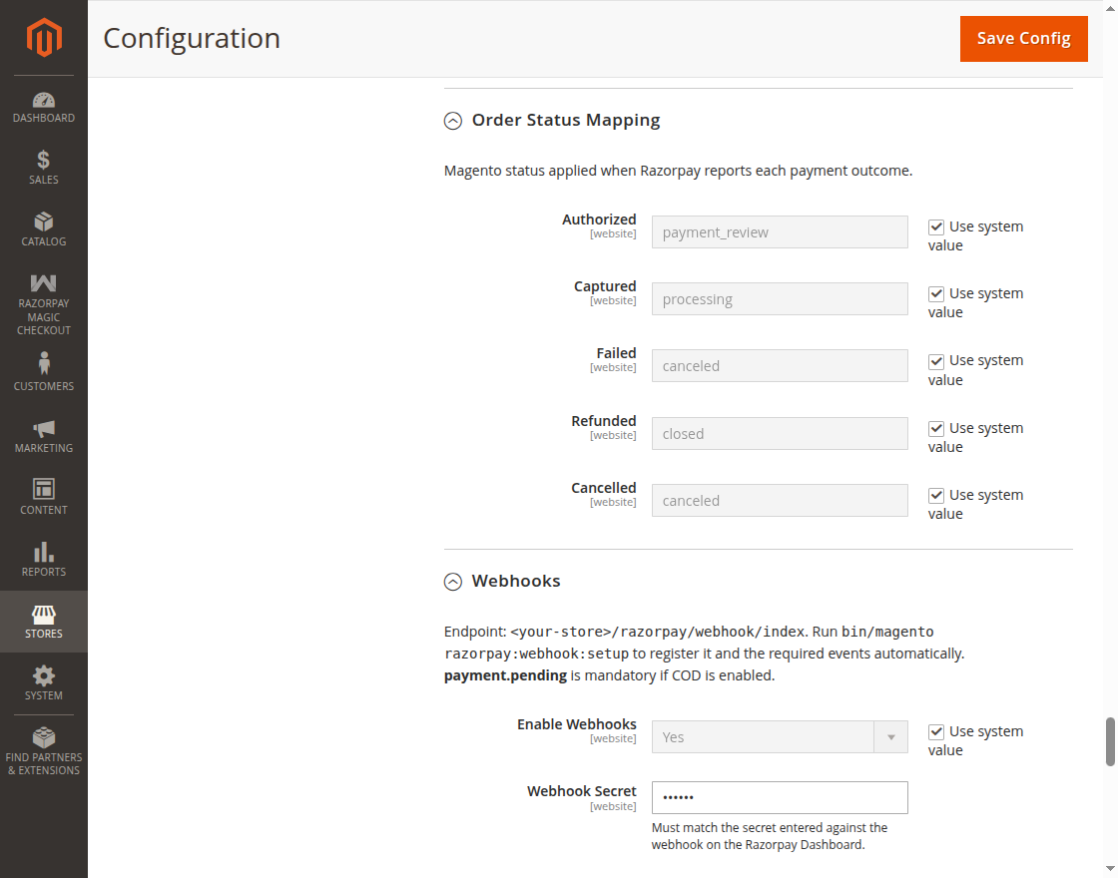Click the 'Magento status applied' description text
This screenshot has width=1118, height=878.
pyautogui.click(x=678, y=171)
